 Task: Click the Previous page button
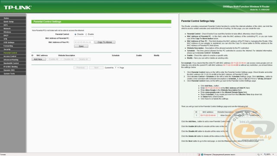(81, 68)
